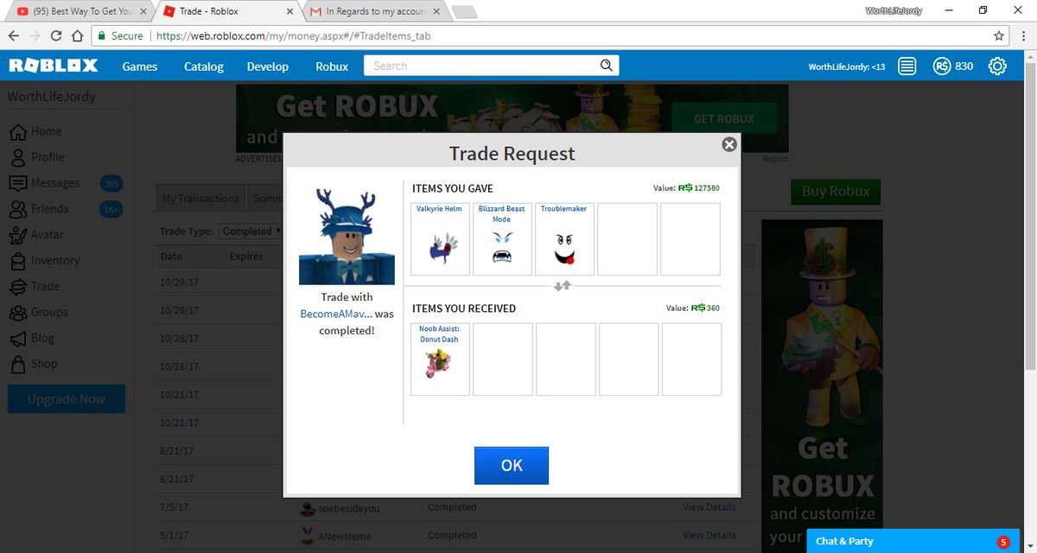Open Valkyrie Helm item thumbnail
The width and height of the screenshot is (1037, 553).
(440, 239)
